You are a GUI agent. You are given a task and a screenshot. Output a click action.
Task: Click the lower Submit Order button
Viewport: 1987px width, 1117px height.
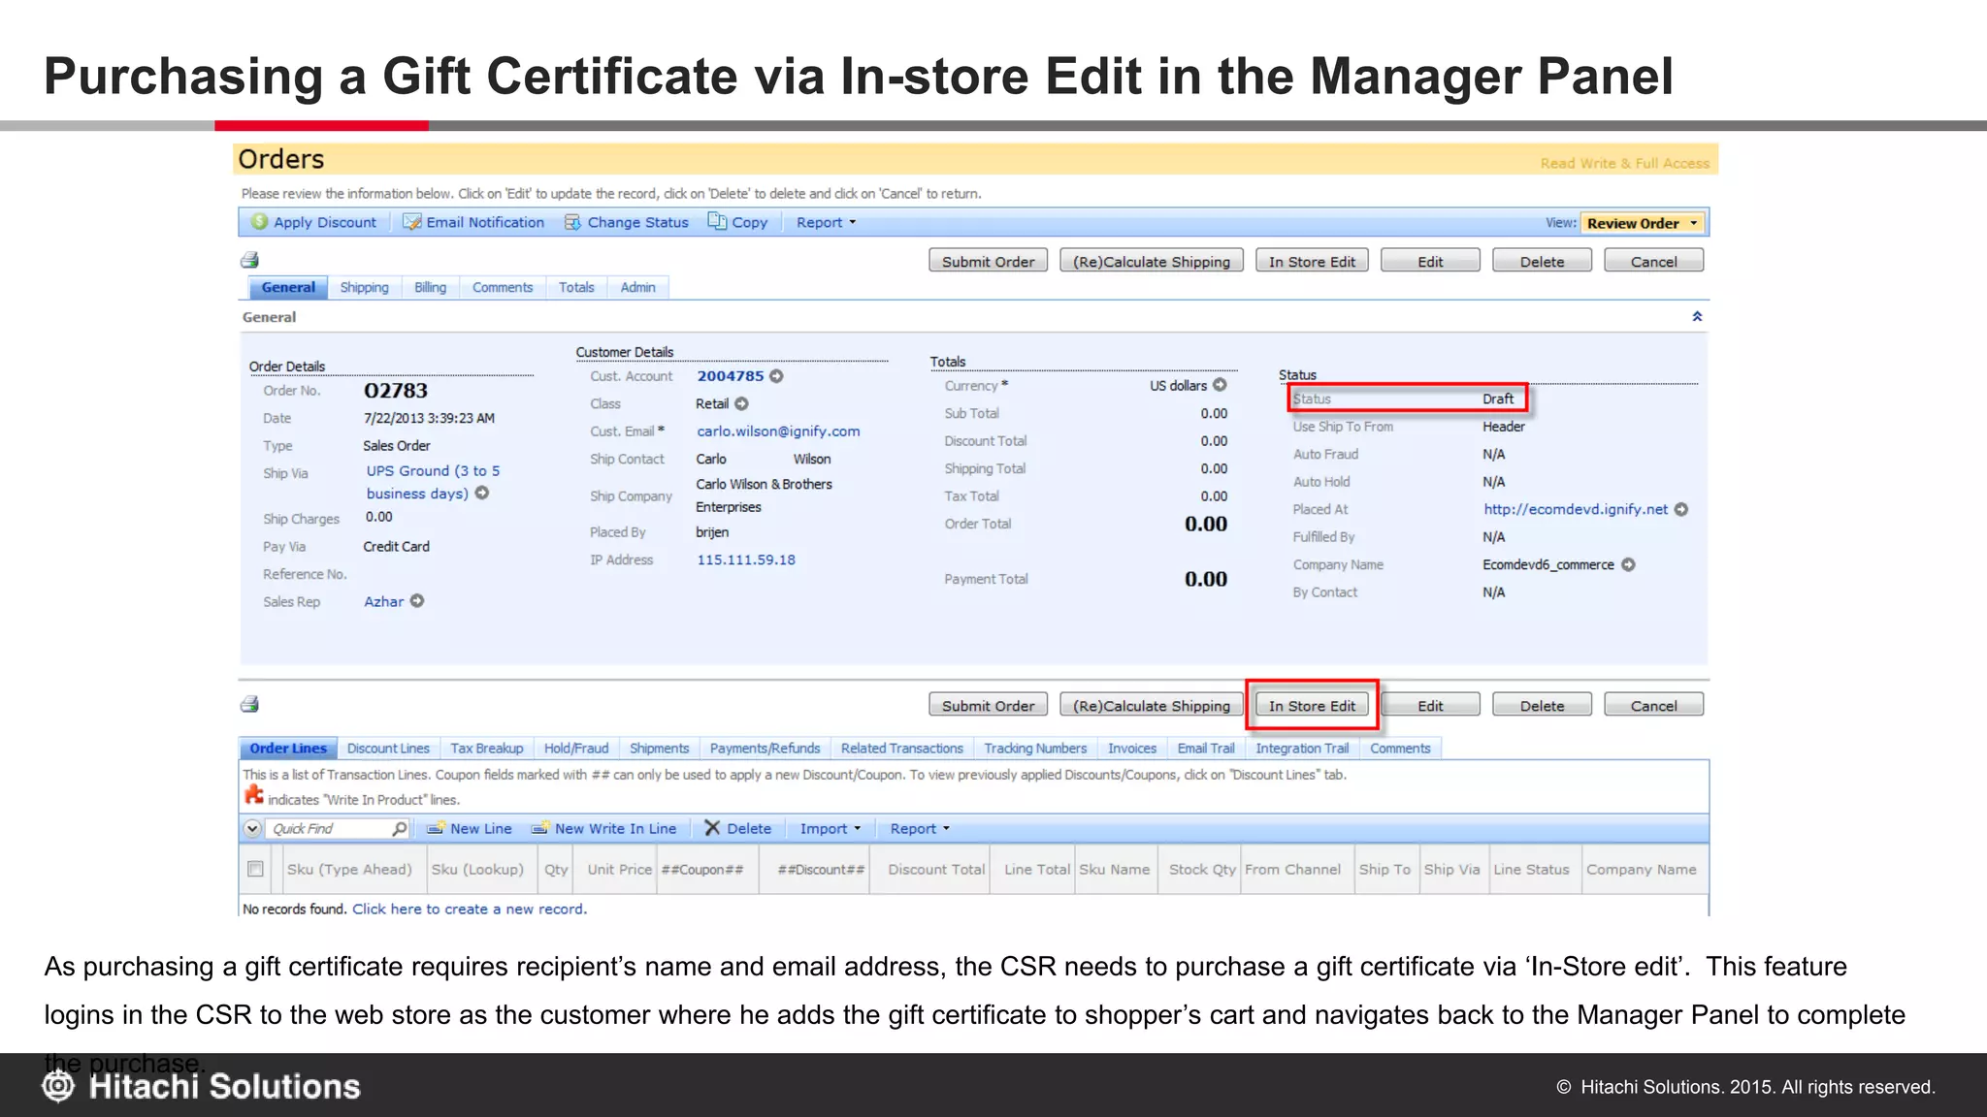pos(988,705)
